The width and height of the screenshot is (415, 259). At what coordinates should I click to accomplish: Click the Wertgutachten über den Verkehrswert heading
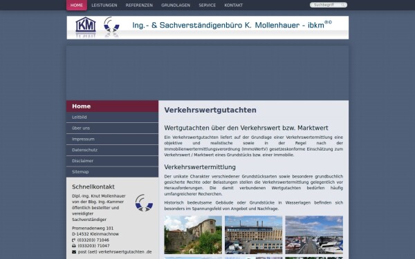pos(246,128)
